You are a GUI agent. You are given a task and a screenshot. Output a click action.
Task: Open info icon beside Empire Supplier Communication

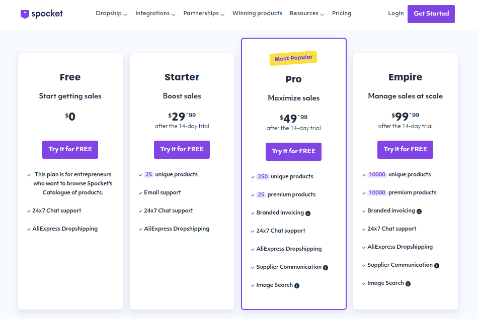(437, 266)
